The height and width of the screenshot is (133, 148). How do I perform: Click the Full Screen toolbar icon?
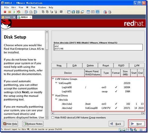click(73, 12)
